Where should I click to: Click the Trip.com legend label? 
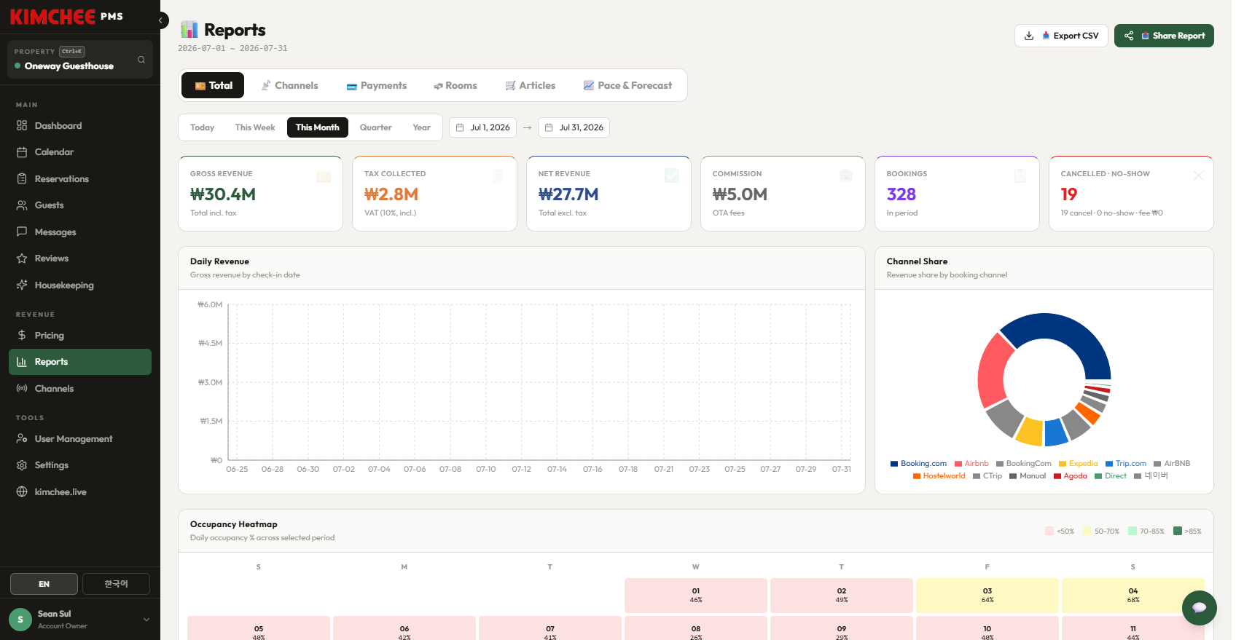click(1131, 464)
